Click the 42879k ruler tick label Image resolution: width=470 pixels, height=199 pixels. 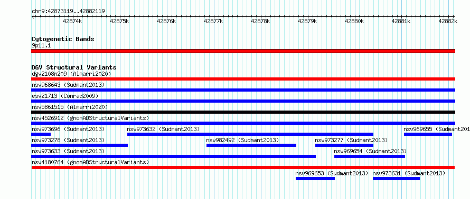tap(307, 22)
